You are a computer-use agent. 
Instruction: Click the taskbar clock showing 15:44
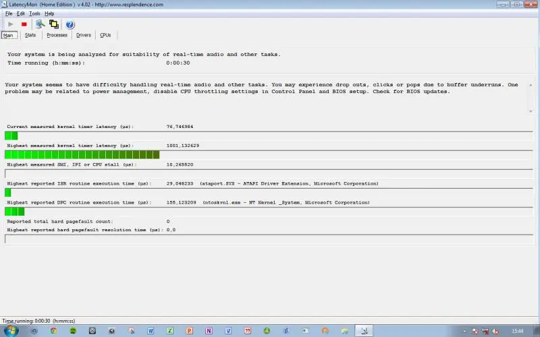(x=518, y=331)
